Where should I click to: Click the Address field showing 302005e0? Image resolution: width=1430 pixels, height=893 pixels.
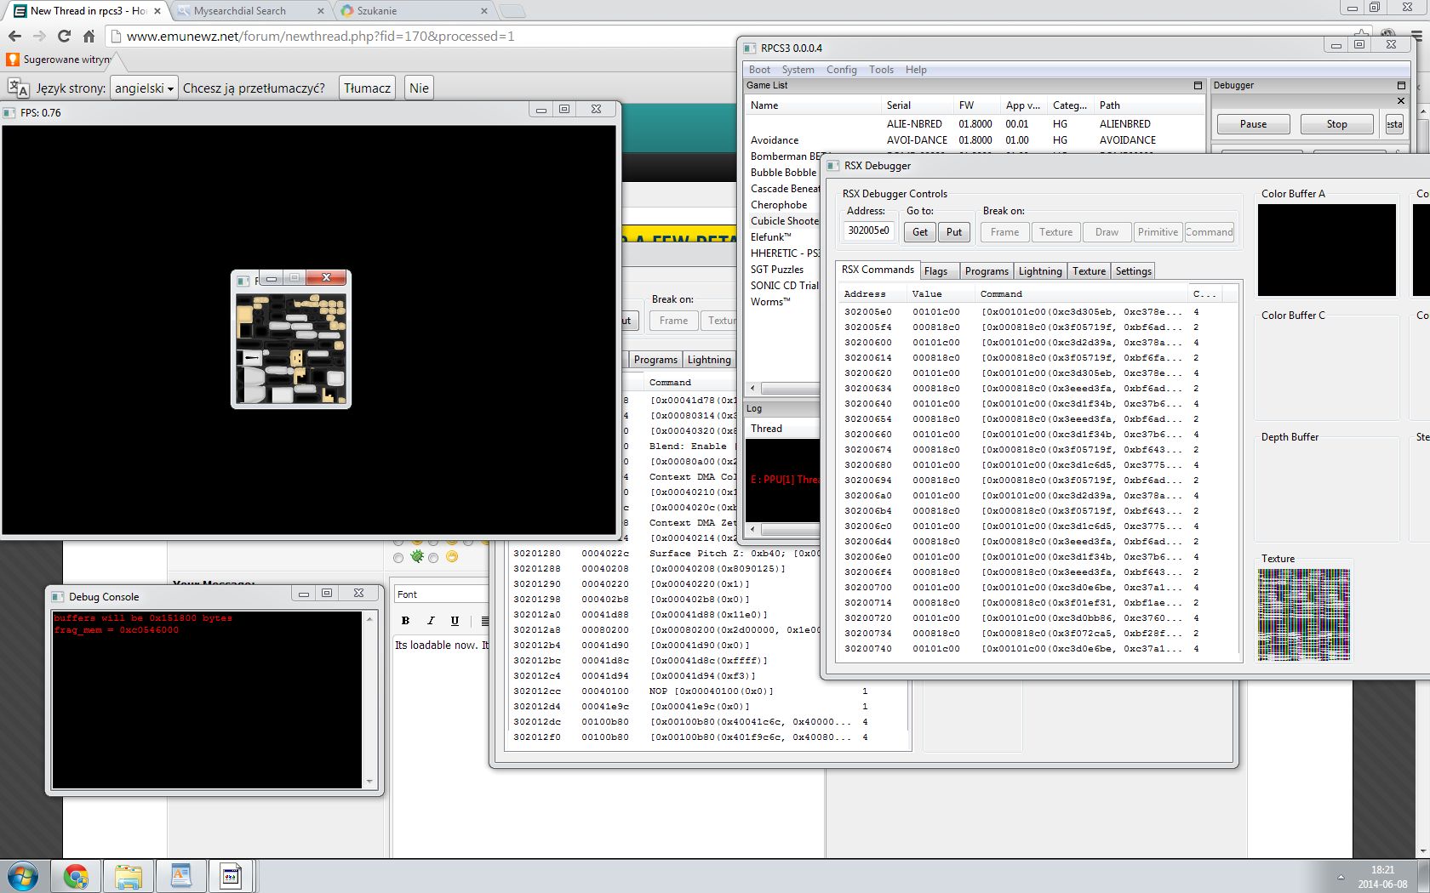pyautogui.click(x=868, y=230)
